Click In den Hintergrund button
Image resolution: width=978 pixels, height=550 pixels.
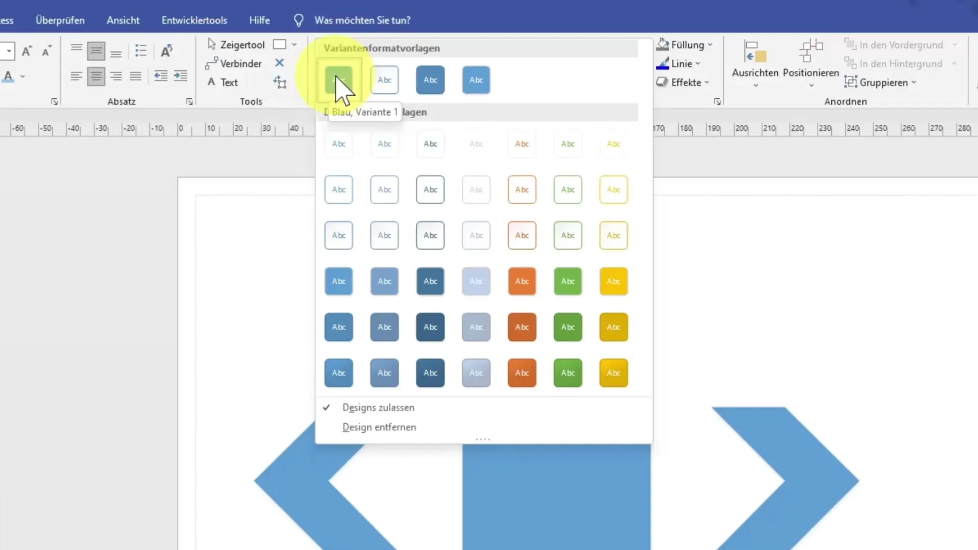click(894, 64)
